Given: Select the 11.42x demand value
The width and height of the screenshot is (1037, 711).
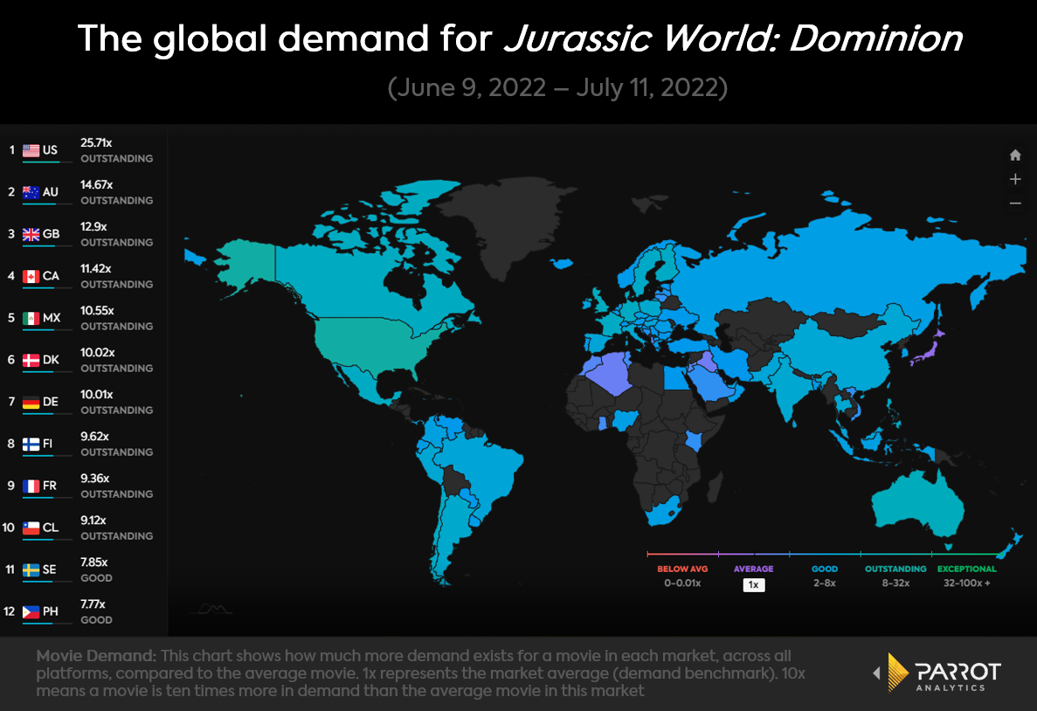Looking at the screenshot, I should tap(96, 268).
